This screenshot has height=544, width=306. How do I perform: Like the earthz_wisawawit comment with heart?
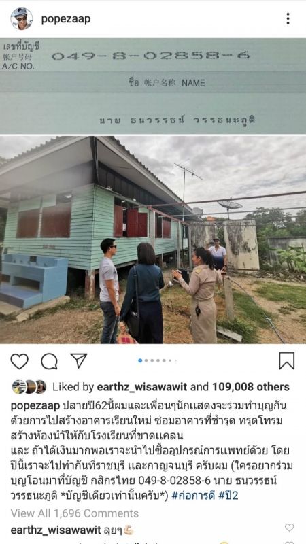click(x=290, y=528)
